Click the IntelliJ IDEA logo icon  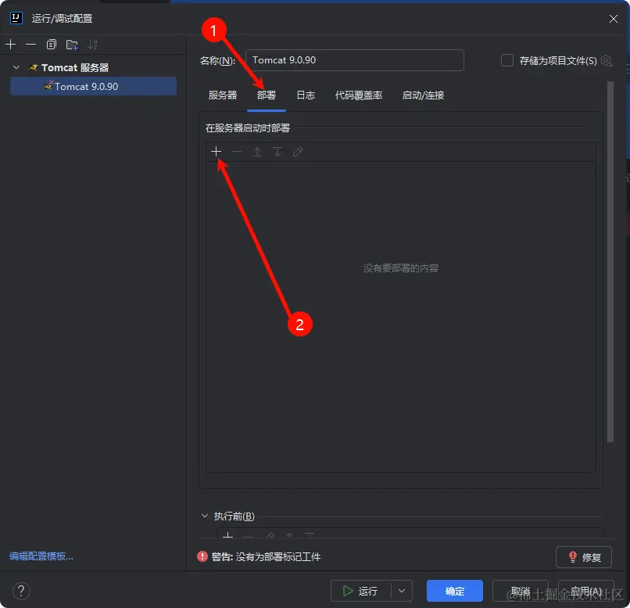coord(16,18)
